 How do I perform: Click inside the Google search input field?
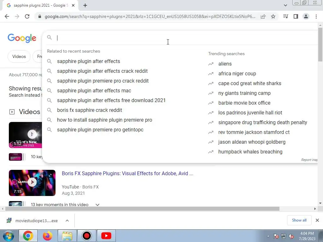click(185, 38)
